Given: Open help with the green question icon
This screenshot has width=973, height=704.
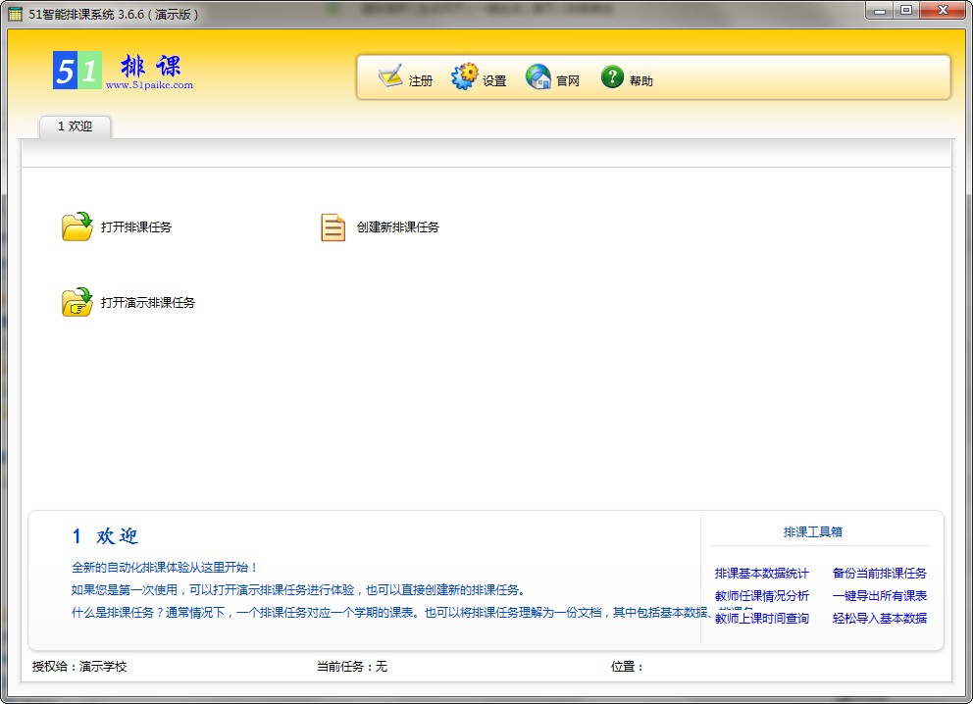Looking at the screenshot, I should click(612, 76).
